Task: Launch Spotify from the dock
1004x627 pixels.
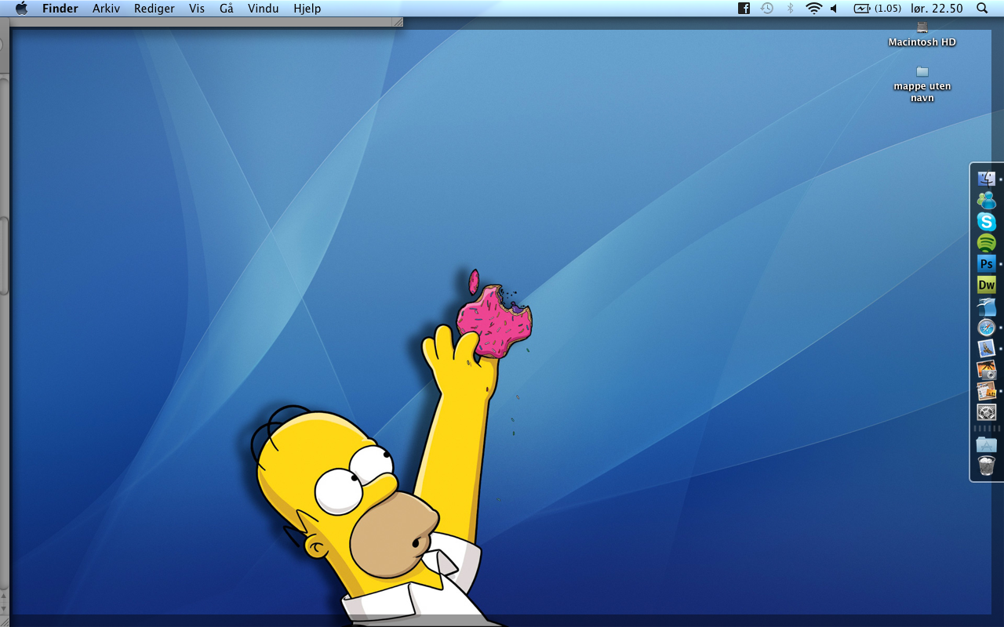Action: (986, 243)
